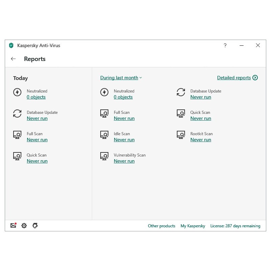Click the Vulnerability Scan monitor icon

tap(104, 156)
